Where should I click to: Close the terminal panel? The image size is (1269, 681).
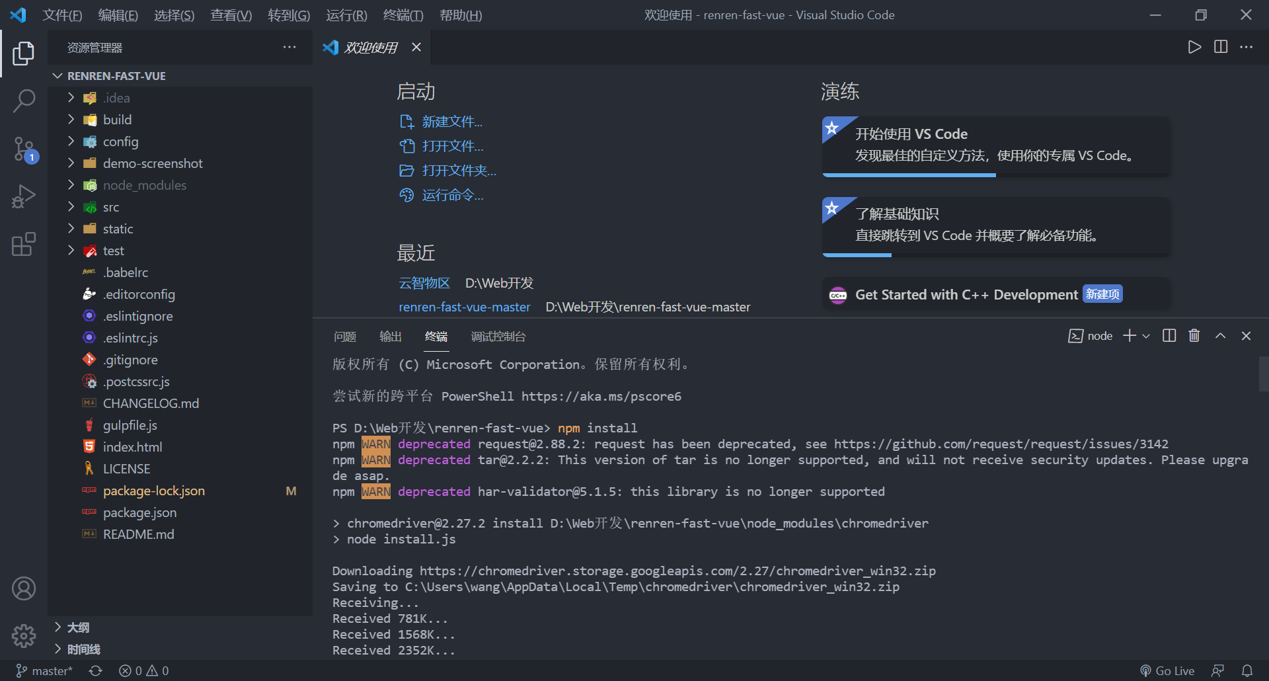pyautogui.click(x=1246, y=336)
